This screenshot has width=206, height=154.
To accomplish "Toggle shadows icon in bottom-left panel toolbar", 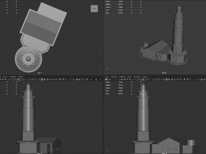I will [56, 80].
